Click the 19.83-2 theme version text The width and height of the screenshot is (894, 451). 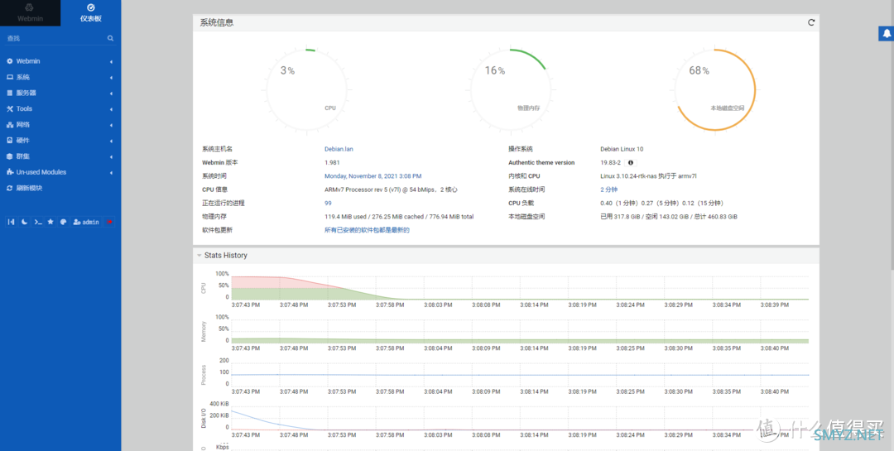pyautogui.click(x=611, y=162)
